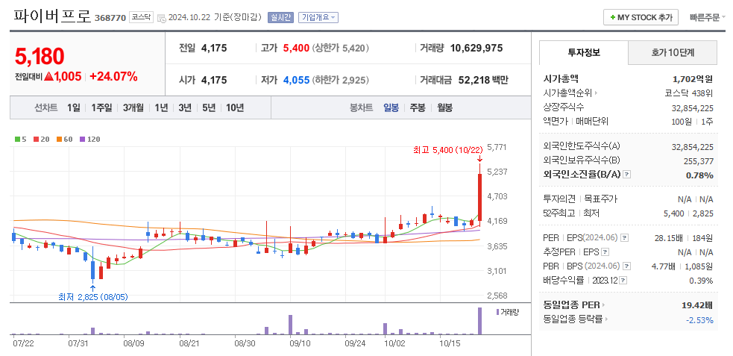
Task: Select the 5년 line chart period
Action: tap(209, 107)
